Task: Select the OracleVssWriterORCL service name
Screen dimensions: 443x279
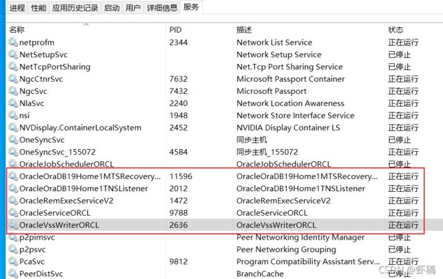Action: [x=59, y=225]
